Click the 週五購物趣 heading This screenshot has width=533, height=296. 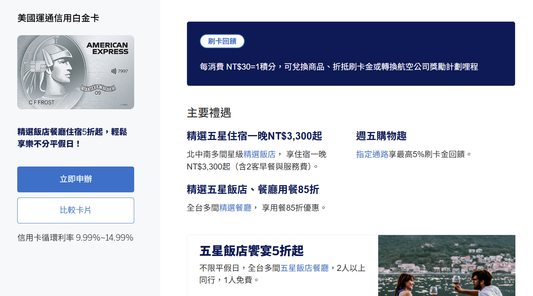click(x=381, y=136)
